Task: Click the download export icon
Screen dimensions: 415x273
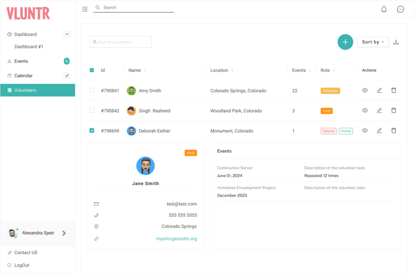Action: 396,42
